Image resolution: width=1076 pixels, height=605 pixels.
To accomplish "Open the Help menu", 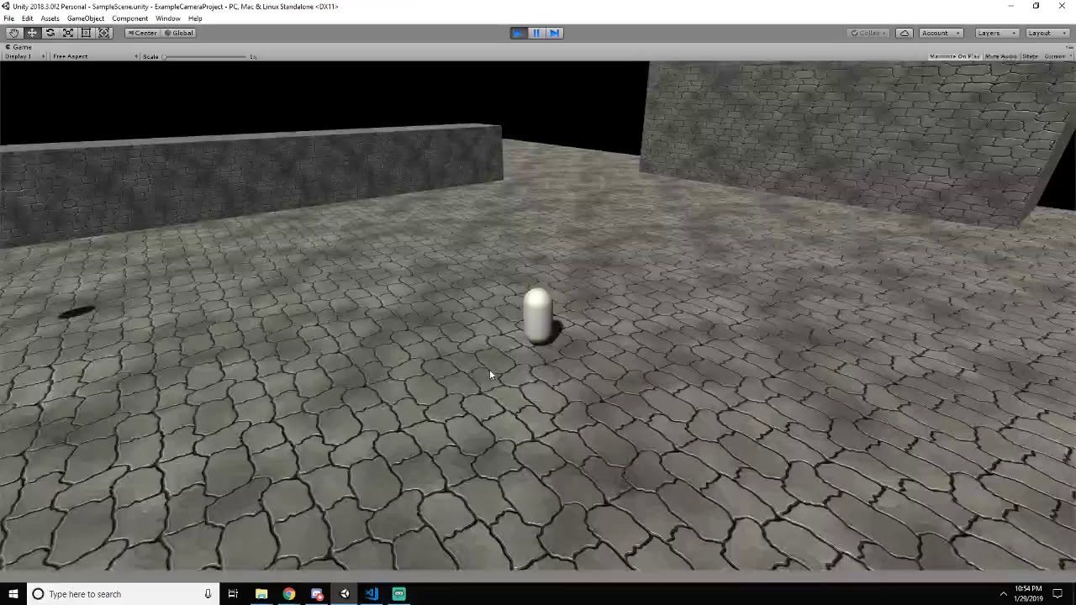I will tap(195, 18).
